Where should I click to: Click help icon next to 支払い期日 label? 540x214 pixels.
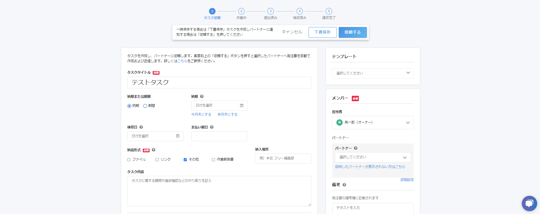coord(212,127)
